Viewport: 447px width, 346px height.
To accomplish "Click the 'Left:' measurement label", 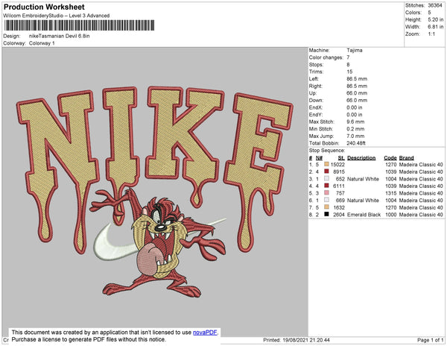I will point(314,79).
